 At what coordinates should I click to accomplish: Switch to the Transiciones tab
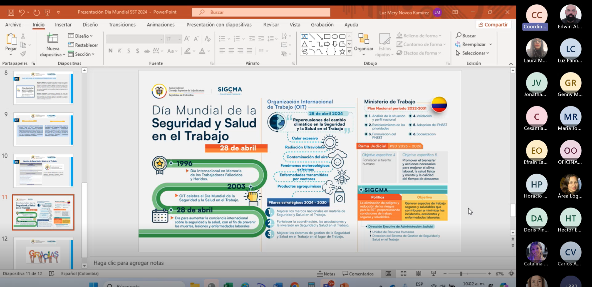click(122, 25)
